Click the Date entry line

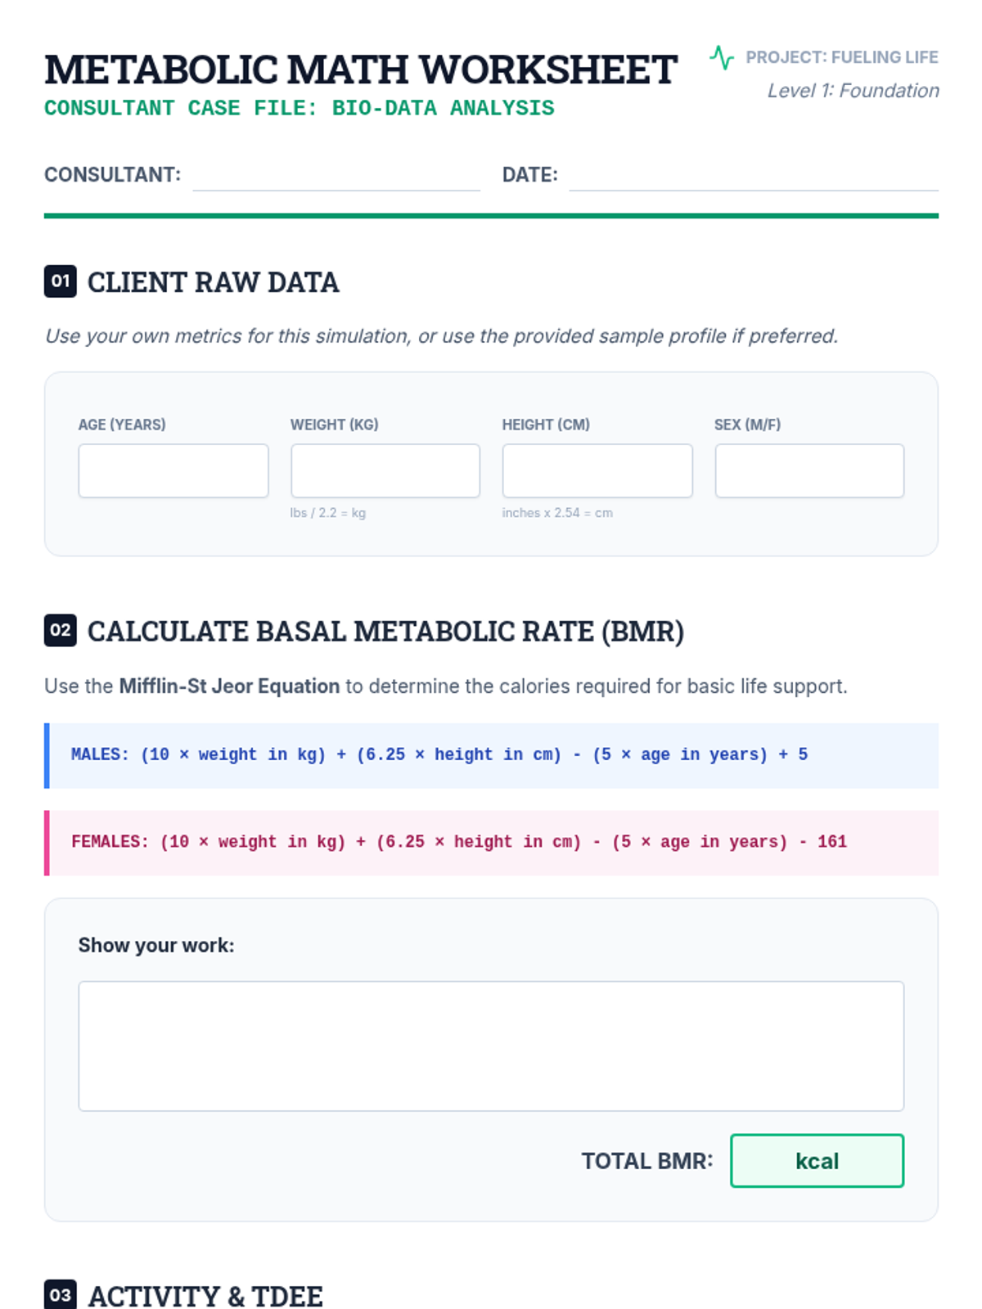[x=754, y=177]
